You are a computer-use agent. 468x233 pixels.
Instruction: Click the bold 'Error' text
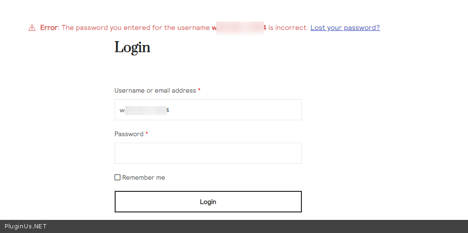pos(49,28)
